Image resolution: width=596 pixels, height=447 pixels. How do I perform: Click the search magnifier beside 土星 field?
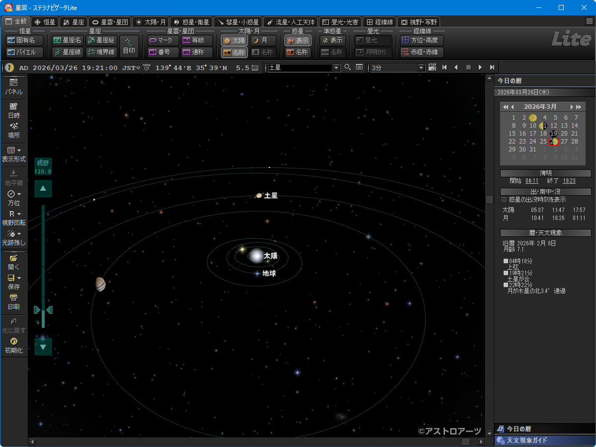click(348, 68)
